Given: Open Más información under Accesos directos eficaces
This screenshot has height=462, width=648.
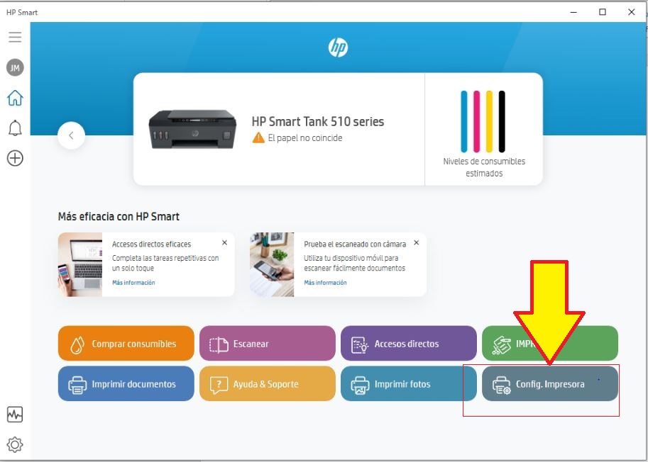Looking at the screenshot, I should pos(133,283).
